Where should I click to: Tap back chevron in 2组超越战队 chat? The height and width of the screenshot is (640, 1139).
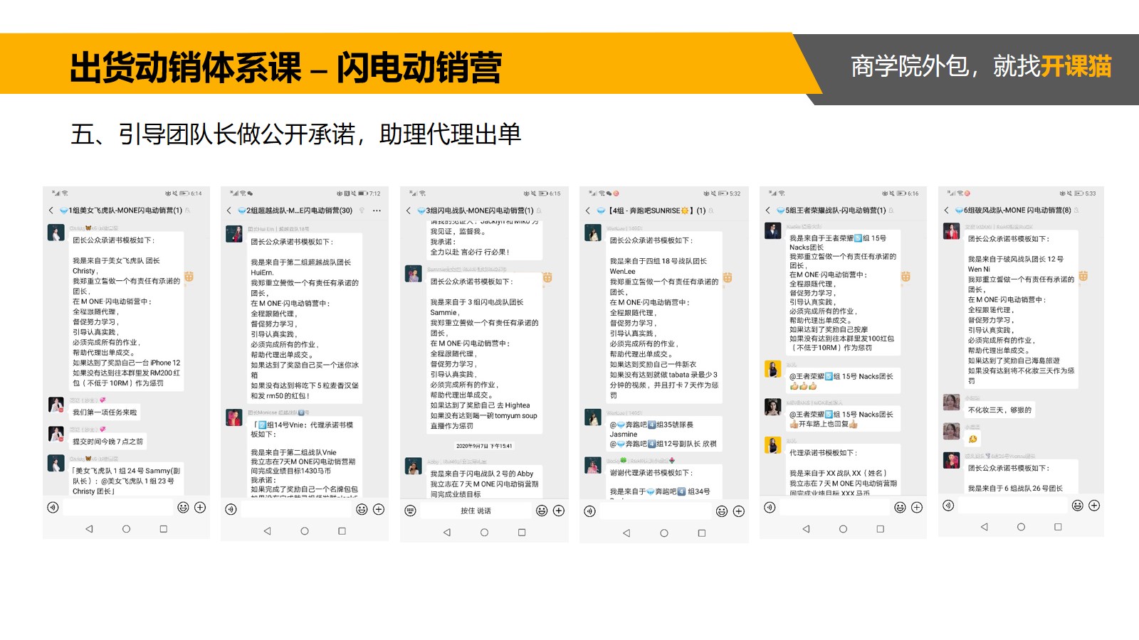(229, 210)
